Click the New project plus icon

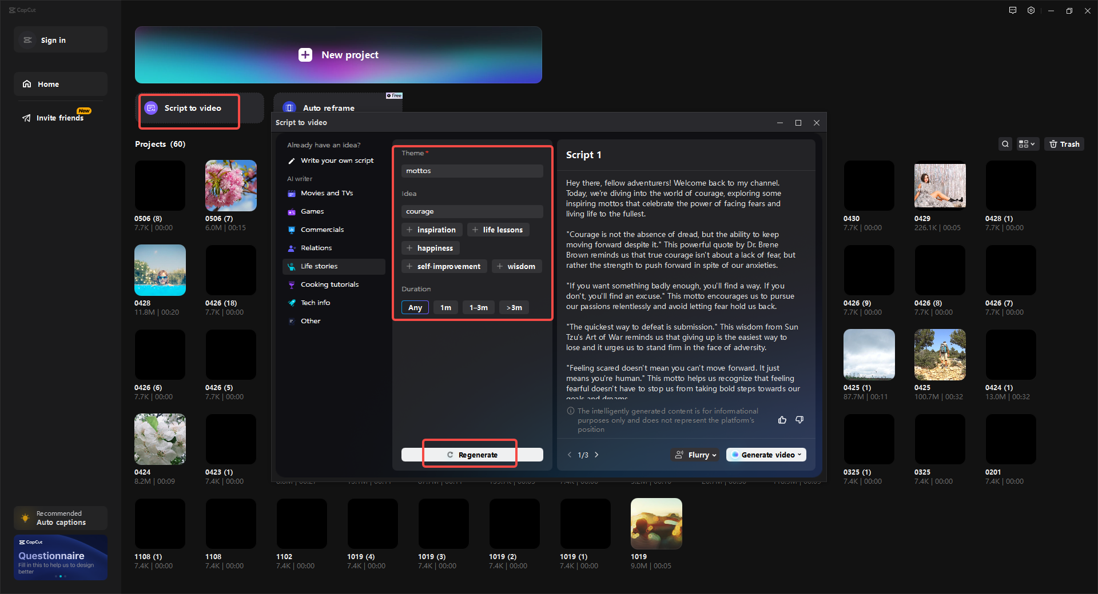coord(305,55)
